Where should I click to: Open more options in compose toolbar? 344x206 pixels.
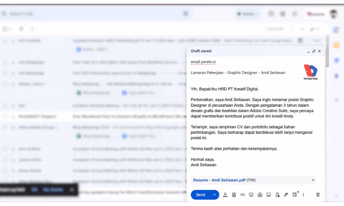click(303, 195)
